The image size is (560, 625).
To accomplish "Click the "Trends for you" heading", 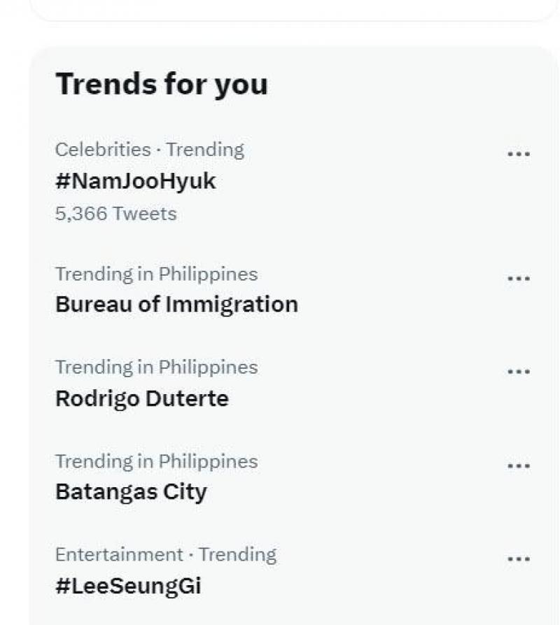I will click(161, 85).
